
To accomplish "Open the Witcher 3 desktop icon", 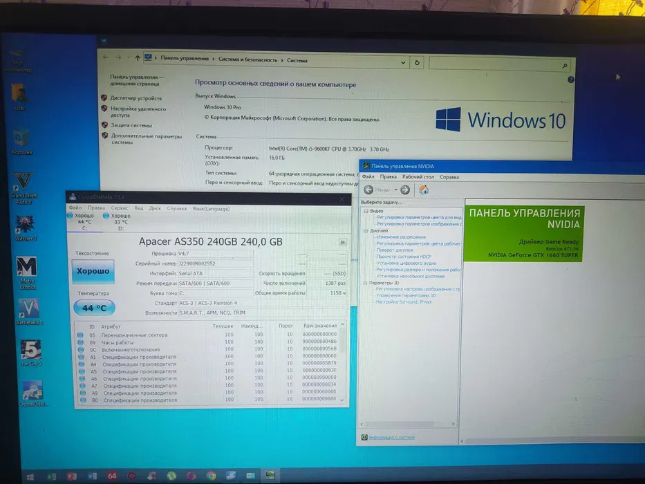I will point(25,227).
